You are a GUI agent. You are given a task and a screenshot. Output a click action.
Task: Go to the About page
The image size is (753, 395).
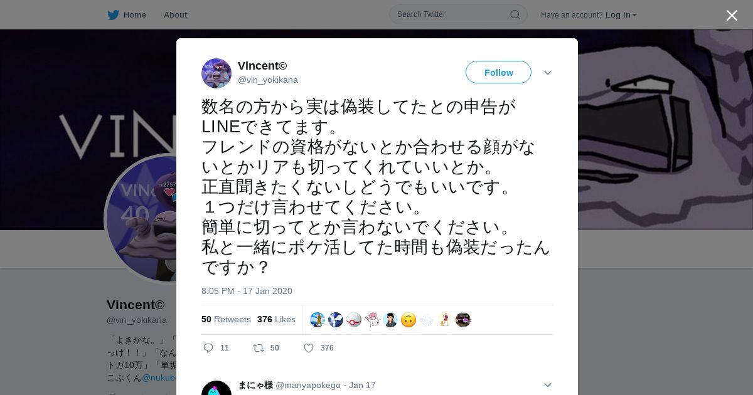[175, 14]
